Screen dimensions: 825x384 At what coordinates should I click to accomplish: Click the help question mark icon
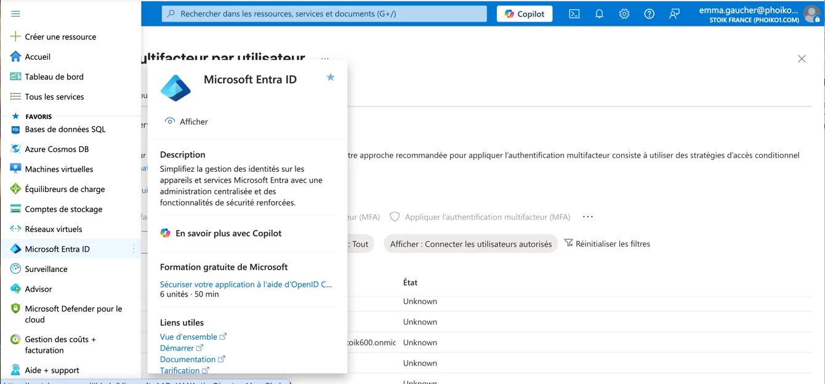pyautogui.click(x=649, y=14)
